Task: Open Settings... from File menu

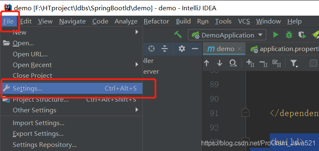Action: [71, 88]
